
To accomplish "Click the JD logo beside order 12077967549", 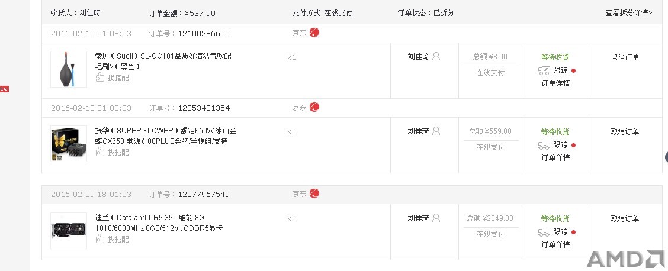I will tap(314, 193).
